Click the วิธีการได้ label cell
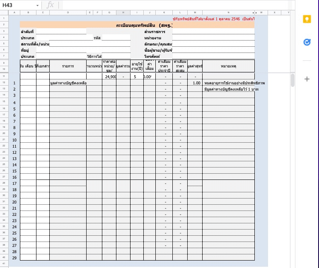 coord(94,56)
